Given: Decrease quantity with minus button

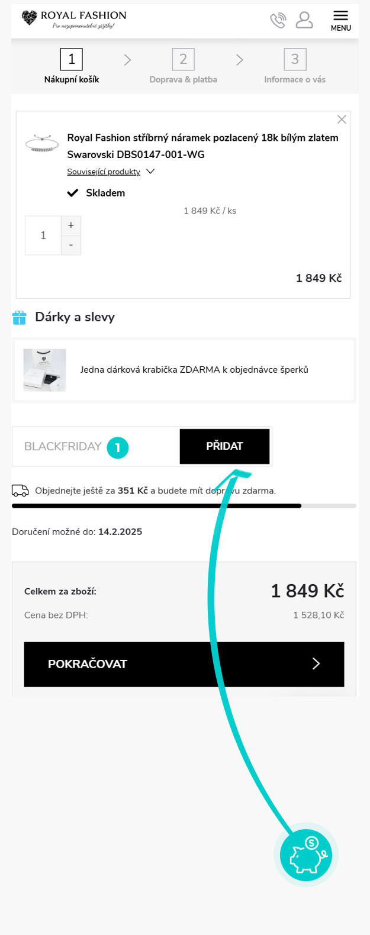Looking at the screenshot, I should [x=71, y=245].
